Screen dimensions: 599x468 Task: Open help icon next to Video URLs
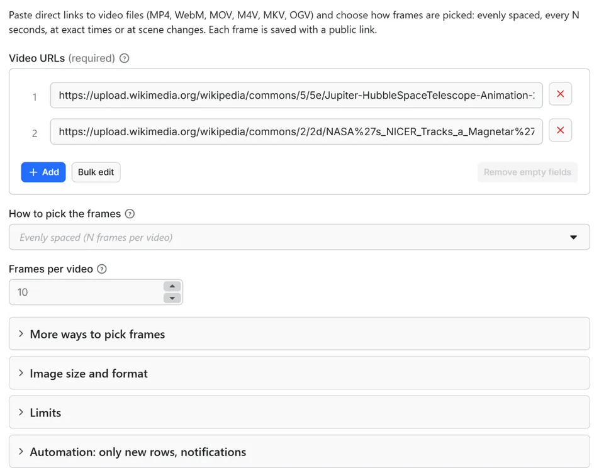124,58
